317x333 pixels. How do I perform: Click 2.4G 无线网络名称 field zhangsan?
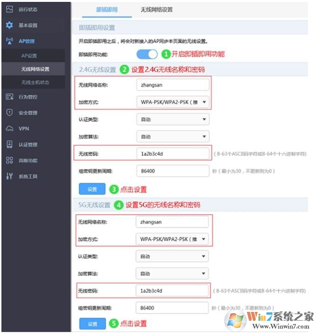[x=173, y=85]
